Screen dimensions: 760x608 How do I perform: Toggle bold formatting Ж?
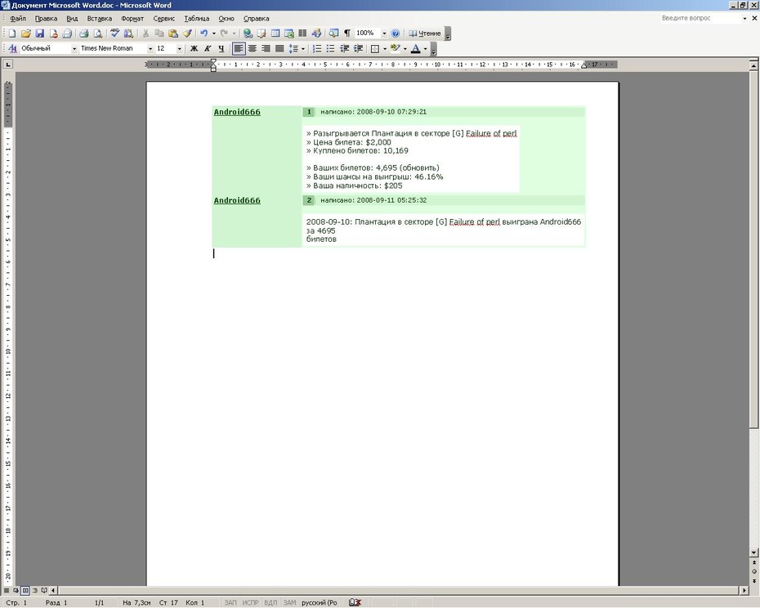click(194, 48)
